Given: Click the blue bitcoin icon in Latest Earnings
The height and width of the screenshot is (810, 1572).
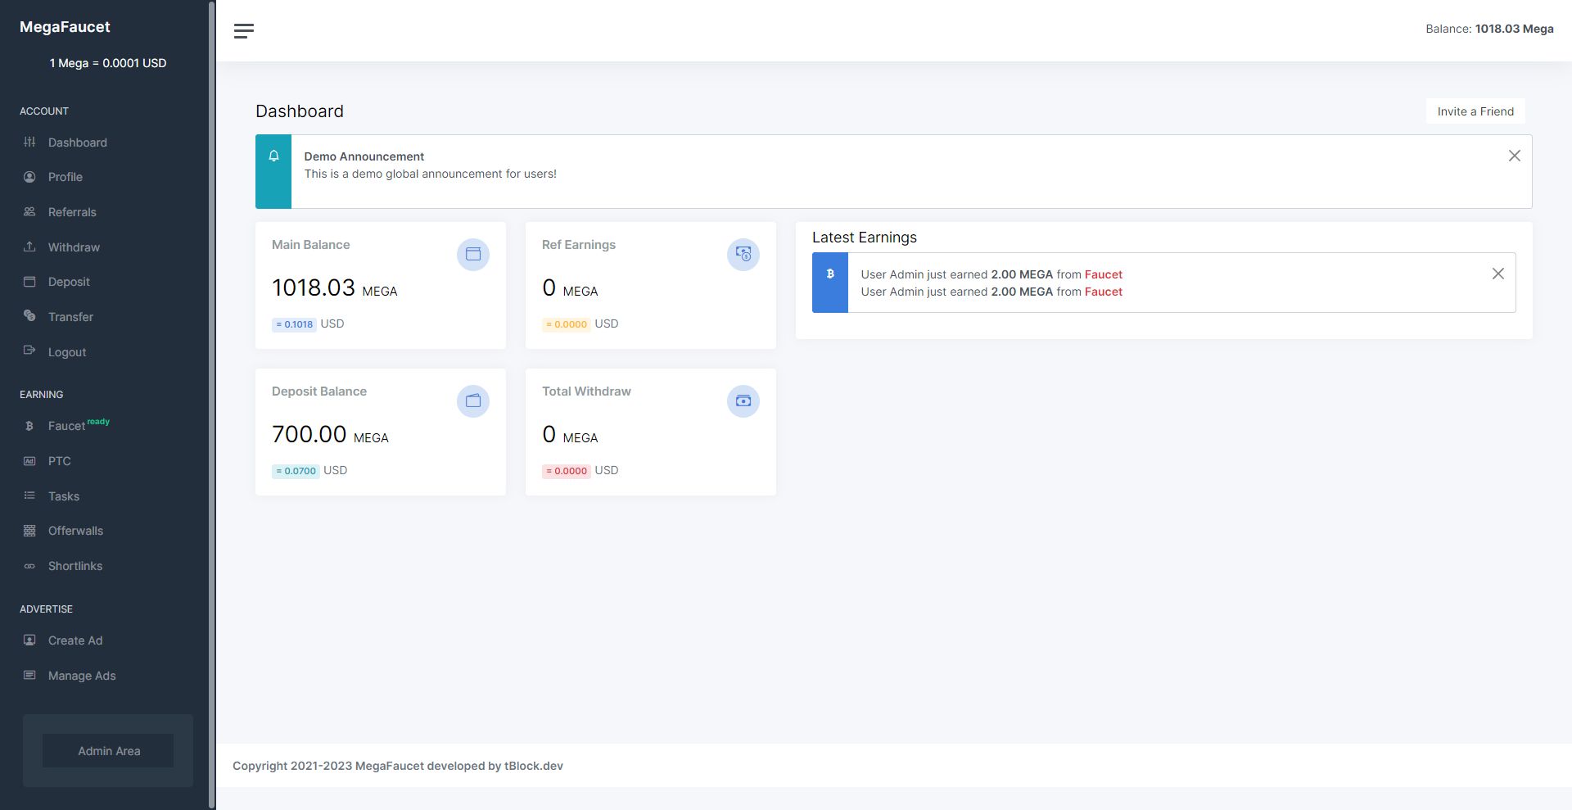Looking at the screenshot, I should pos(830,274).
